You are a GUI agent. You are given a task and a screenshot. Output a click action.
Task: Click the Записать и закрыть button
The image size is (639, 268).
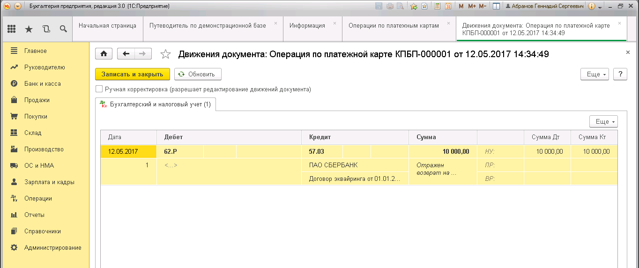tap(132, 74)
